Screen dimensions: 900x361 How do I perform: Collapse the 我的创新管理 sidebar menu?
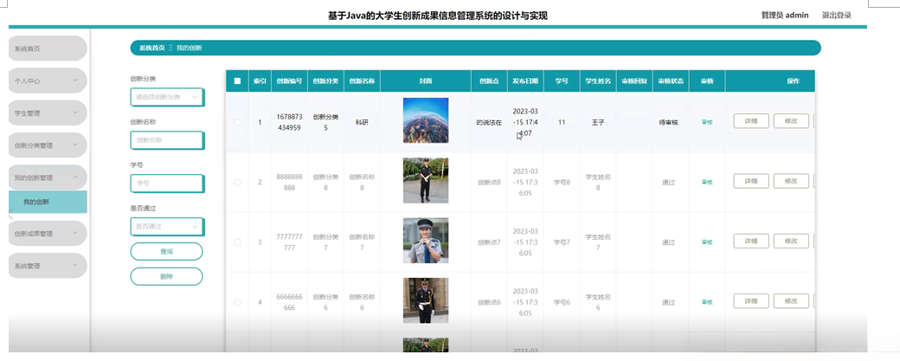tap(48, 177)
